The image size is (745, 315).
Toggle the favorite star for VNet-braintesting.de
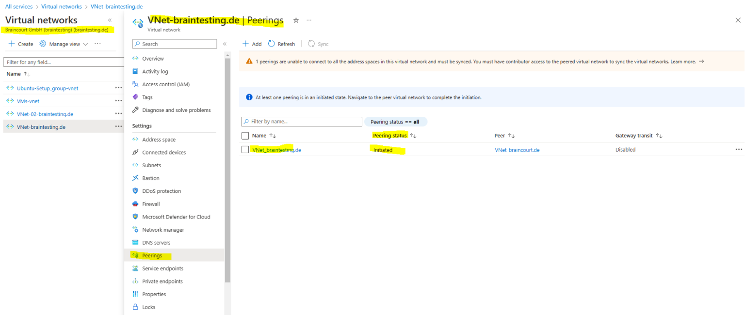296,21
